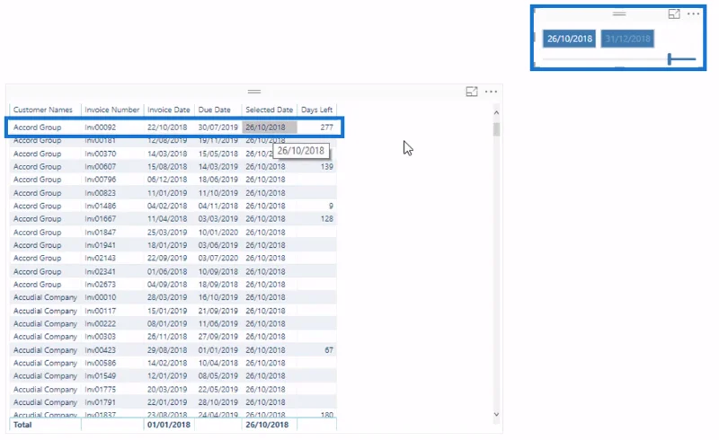
Task: Select the due date 21/09/2019 cell
Action: [217, 311]
